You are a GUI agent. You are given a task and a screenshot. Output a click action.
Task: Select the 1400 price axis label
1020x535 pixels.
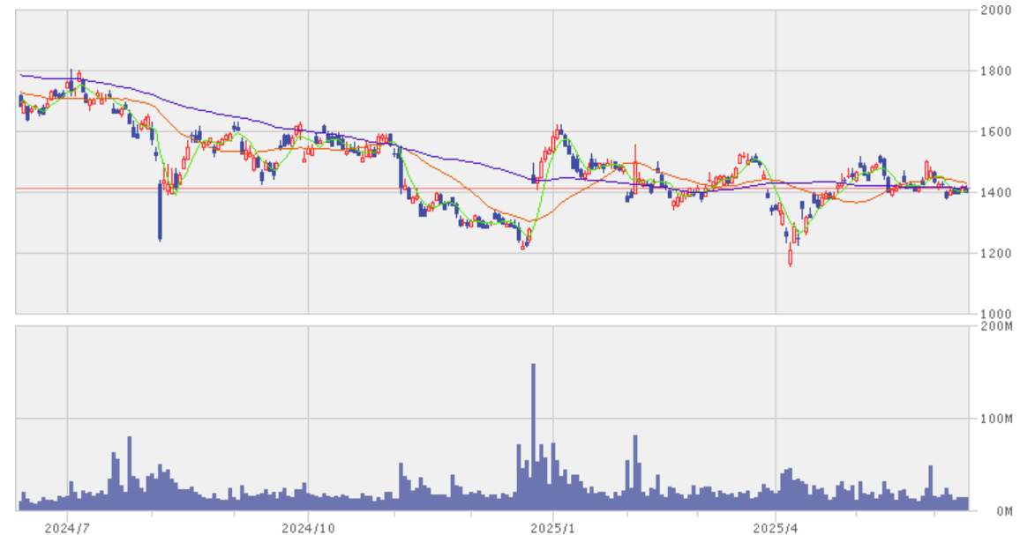(x=995, y=192)
